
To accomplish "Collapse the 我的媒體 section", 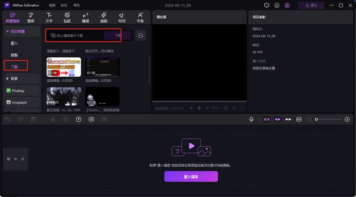I will [7, 32].
